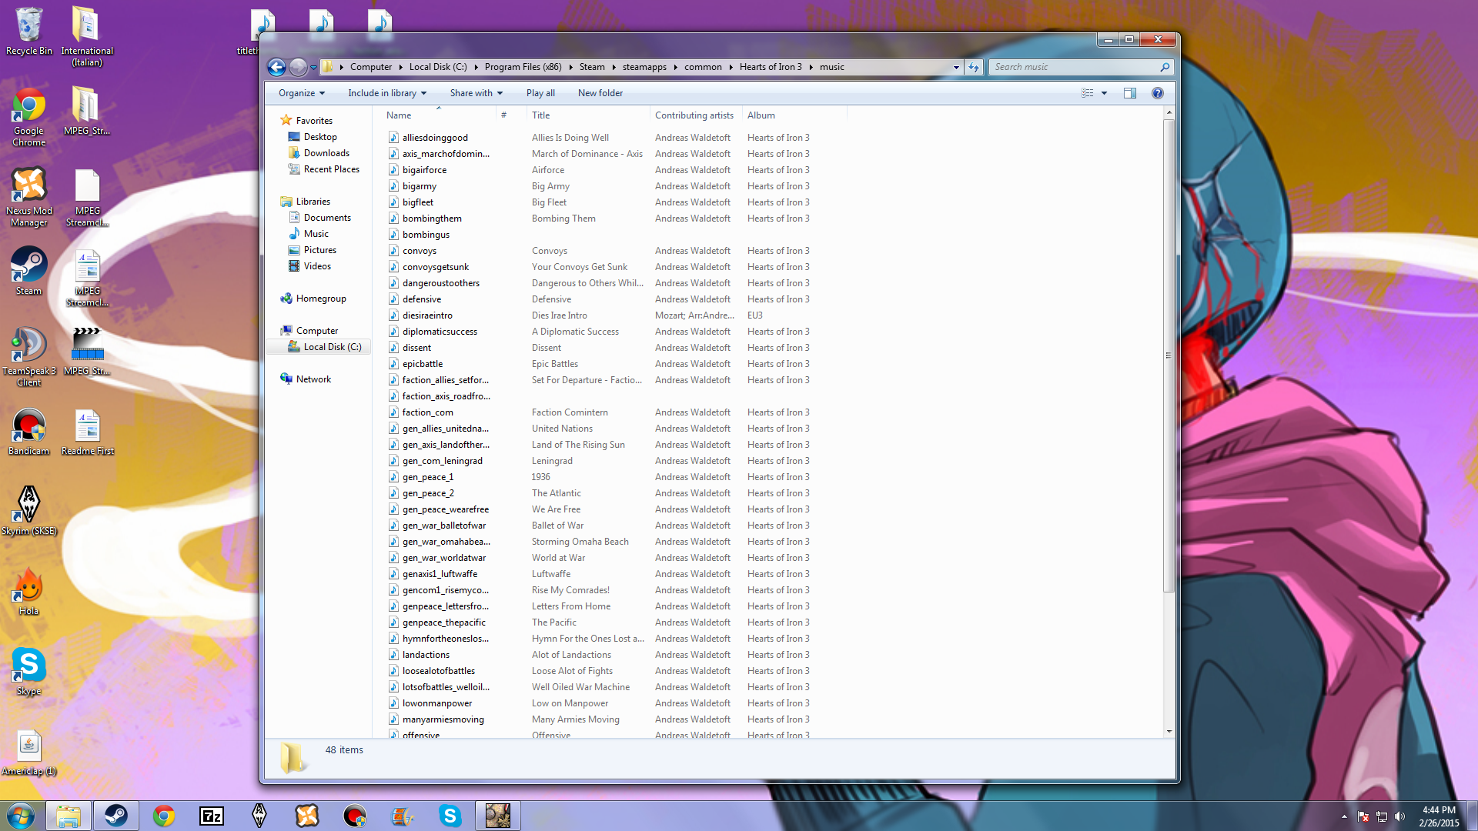The height and width of the screenshot is (831, 1478).
Task: Sort by Contributing artists column header
Action: click(694, 115)
